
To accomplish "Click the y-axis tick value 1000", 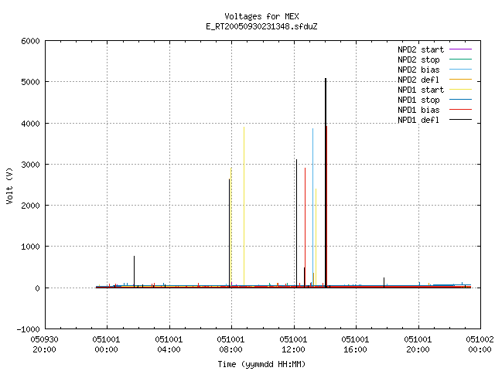I will (x=31, y=247).
